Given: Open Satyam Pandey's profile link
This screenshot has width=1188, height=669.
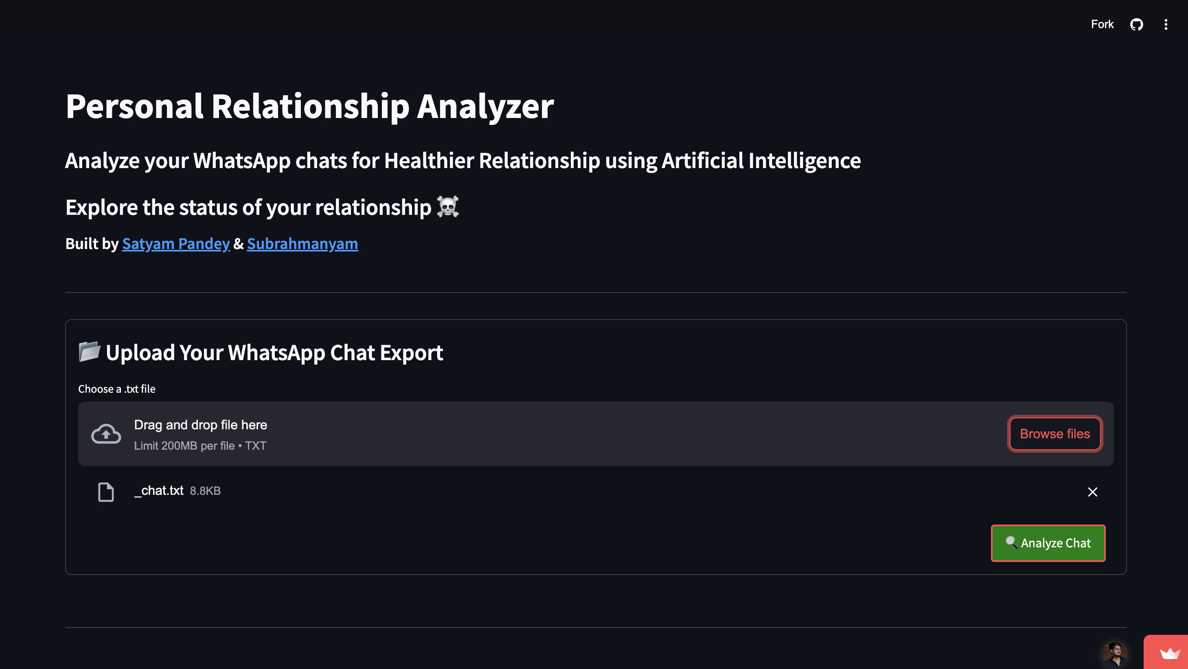Looking at the screenshot, I should (176, 243).
